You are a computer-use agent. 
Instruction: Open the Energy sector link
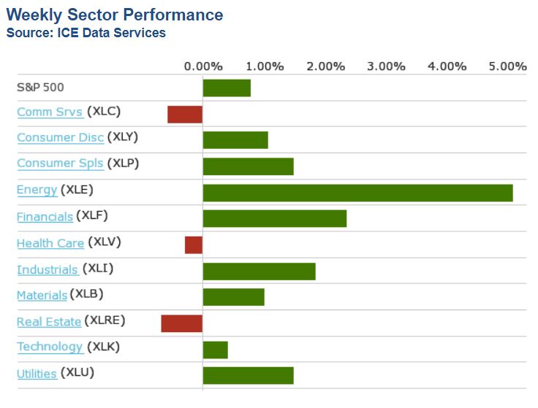point(37,190)
